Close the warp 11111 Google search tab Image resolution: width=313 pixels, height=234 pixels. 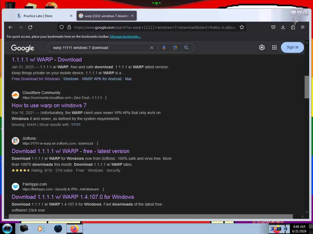(x=132, y=16)
